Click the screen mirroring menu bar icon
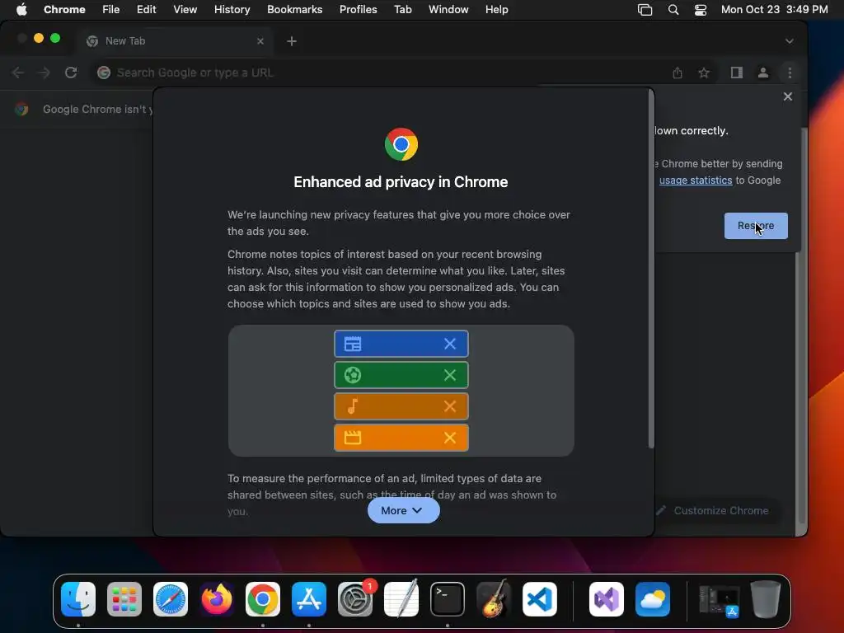Viewport: 844px width, 633px height. point(645,9)
